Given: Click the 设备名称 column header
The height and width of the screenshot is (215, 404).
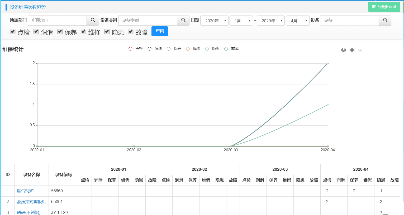Looking at the screenshot, I should pyautogui.click(x=31, y=174).
